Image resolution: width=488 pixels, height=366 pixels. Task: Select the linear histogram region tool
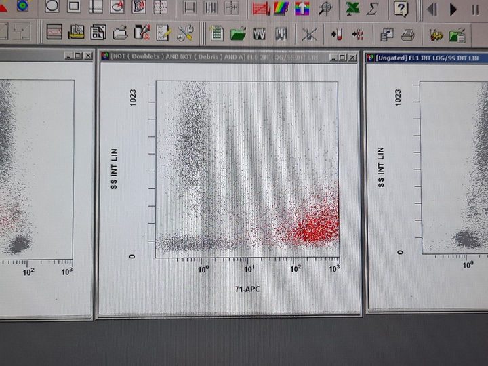point(190,7)
